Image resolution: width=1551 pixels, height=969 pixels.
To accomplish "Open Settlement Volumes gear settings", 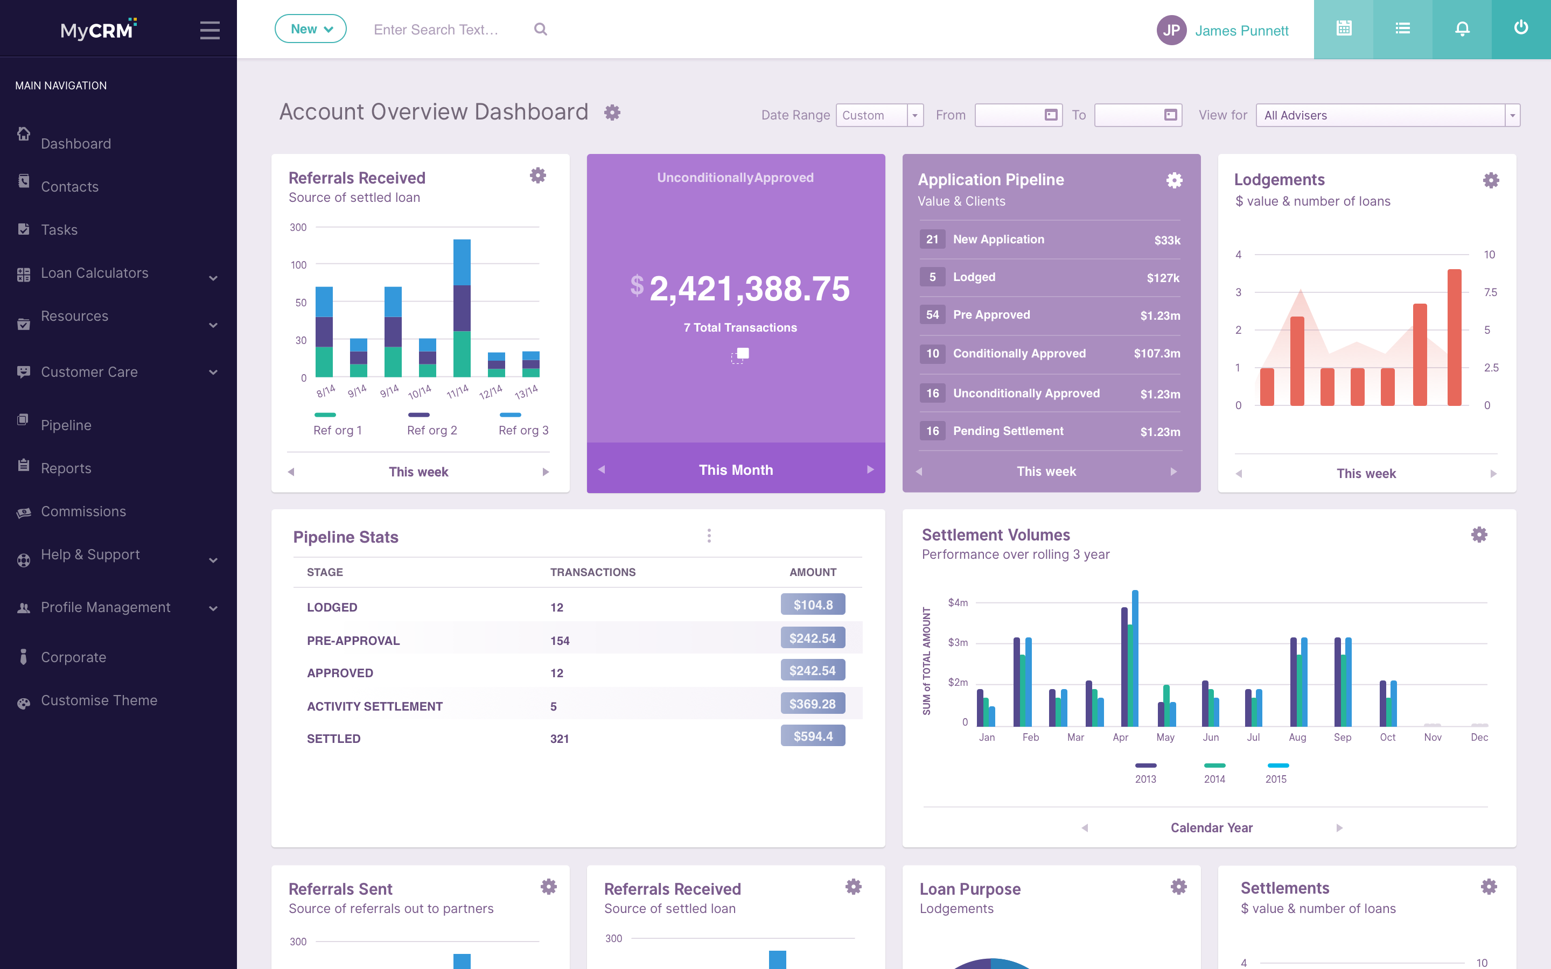I will tap(1479, 535).
